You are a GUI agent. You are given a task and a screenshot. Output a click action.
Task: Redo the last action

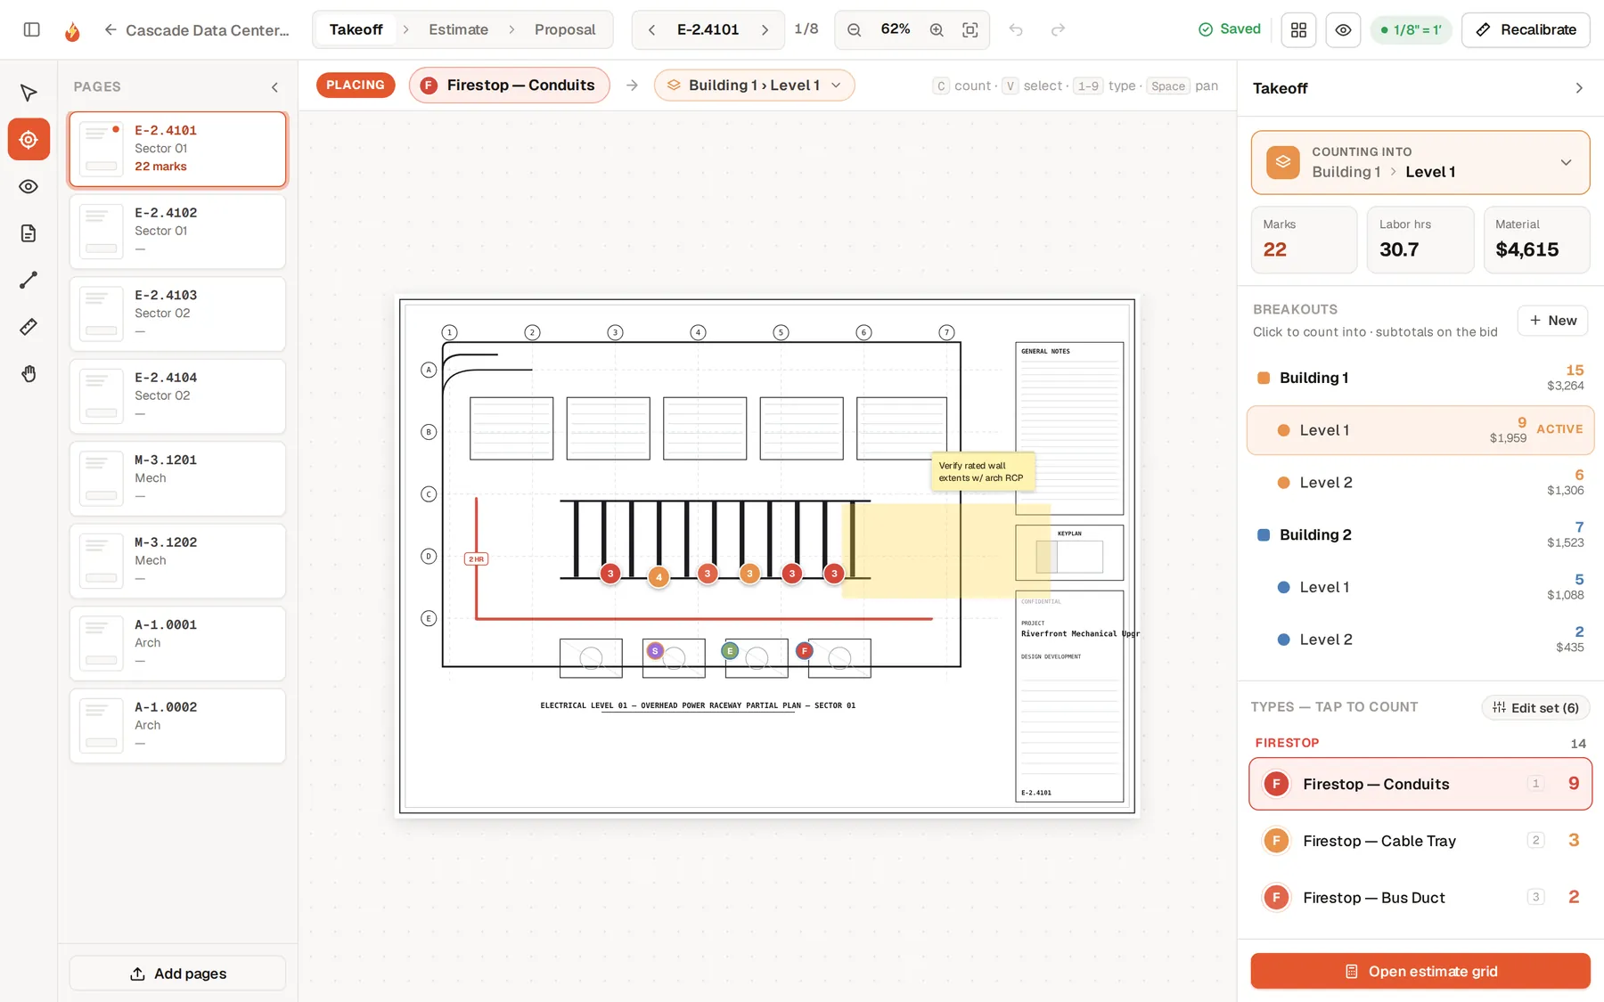coord(1058,29)
